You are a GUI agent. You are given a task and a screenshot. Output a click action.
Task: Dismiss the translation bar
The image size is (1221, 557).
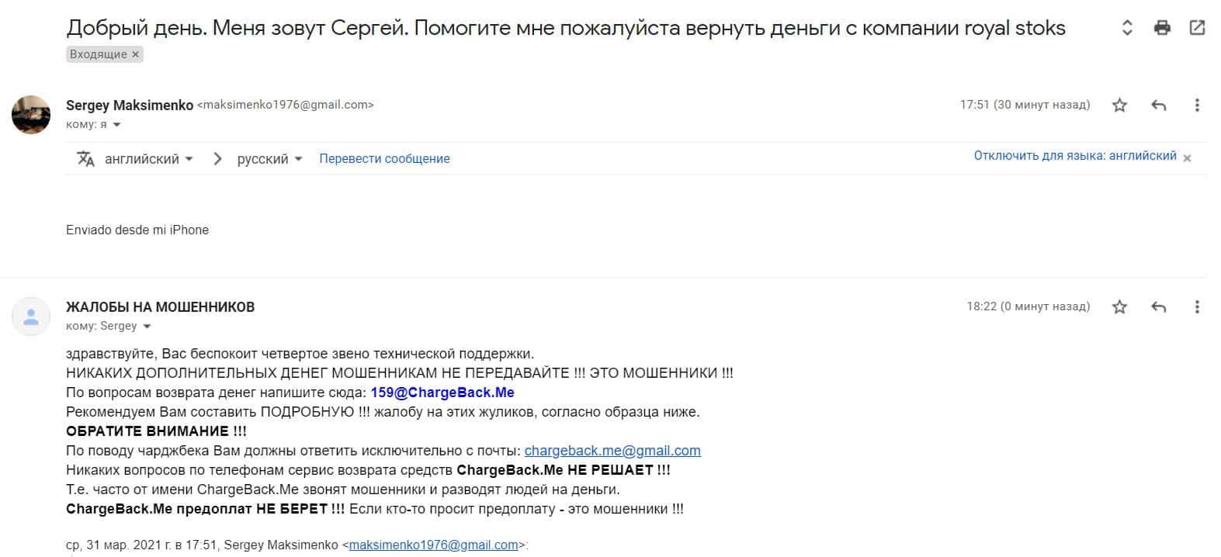[1187, 158]
